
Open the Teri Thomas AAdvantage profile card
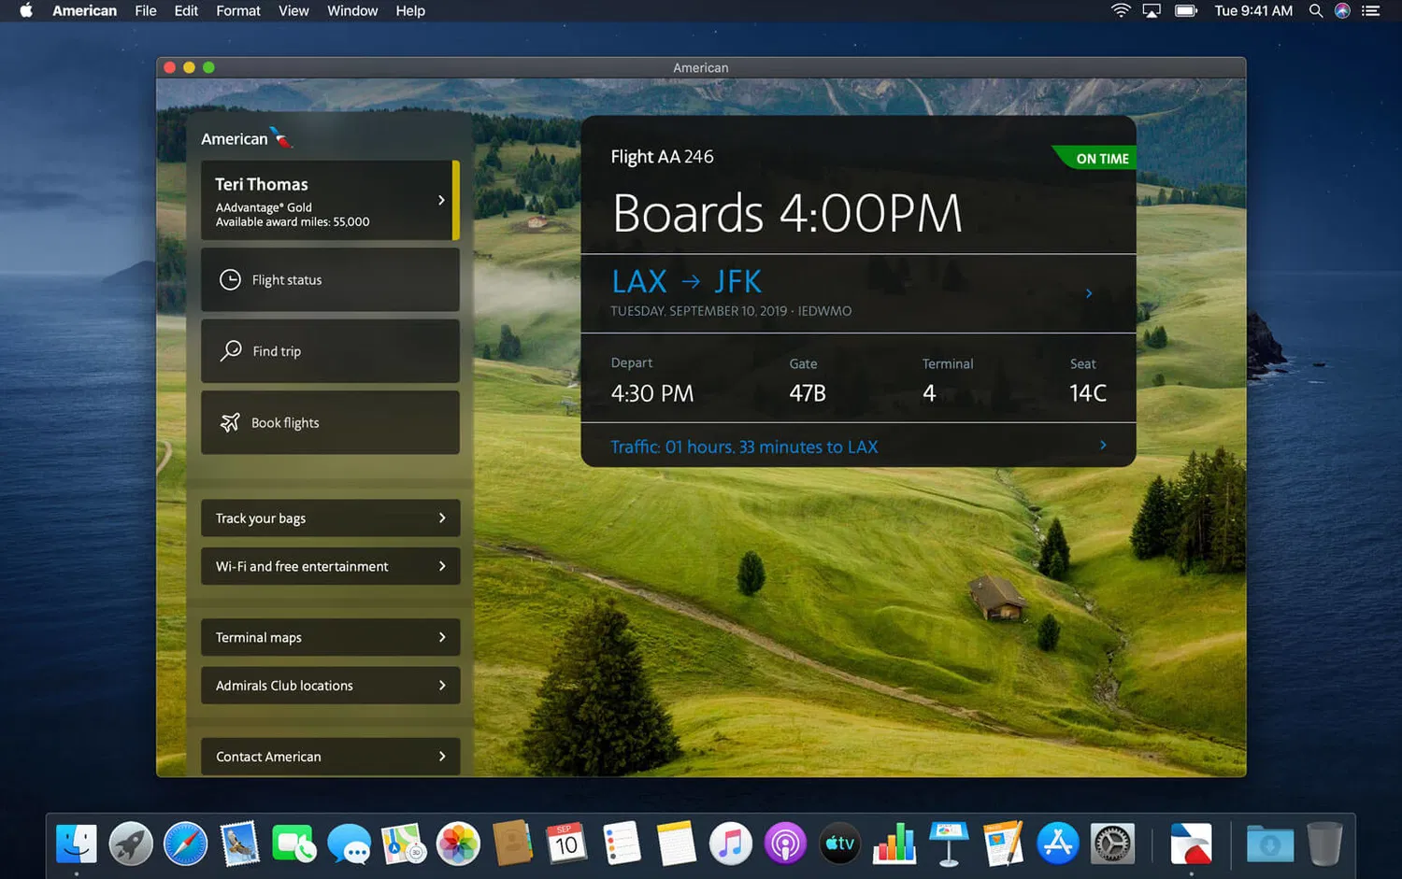pyautogui.click(x=330, y=200)
